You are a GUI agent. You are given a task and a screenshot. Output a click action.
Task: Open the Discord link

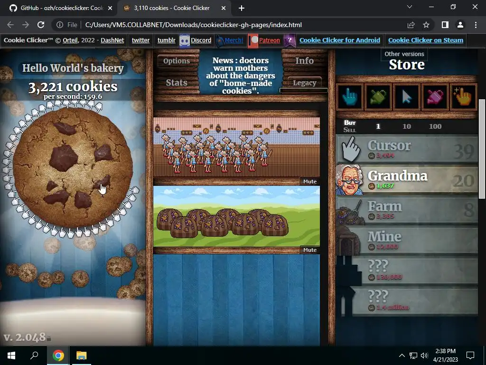(201, 40)
